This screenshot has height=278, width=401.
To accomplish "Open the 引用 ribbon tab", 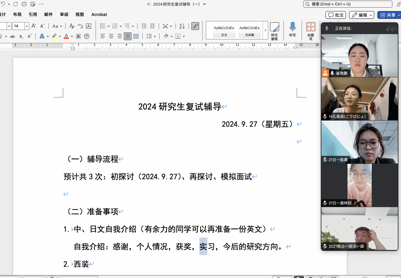I will [33, 15].
